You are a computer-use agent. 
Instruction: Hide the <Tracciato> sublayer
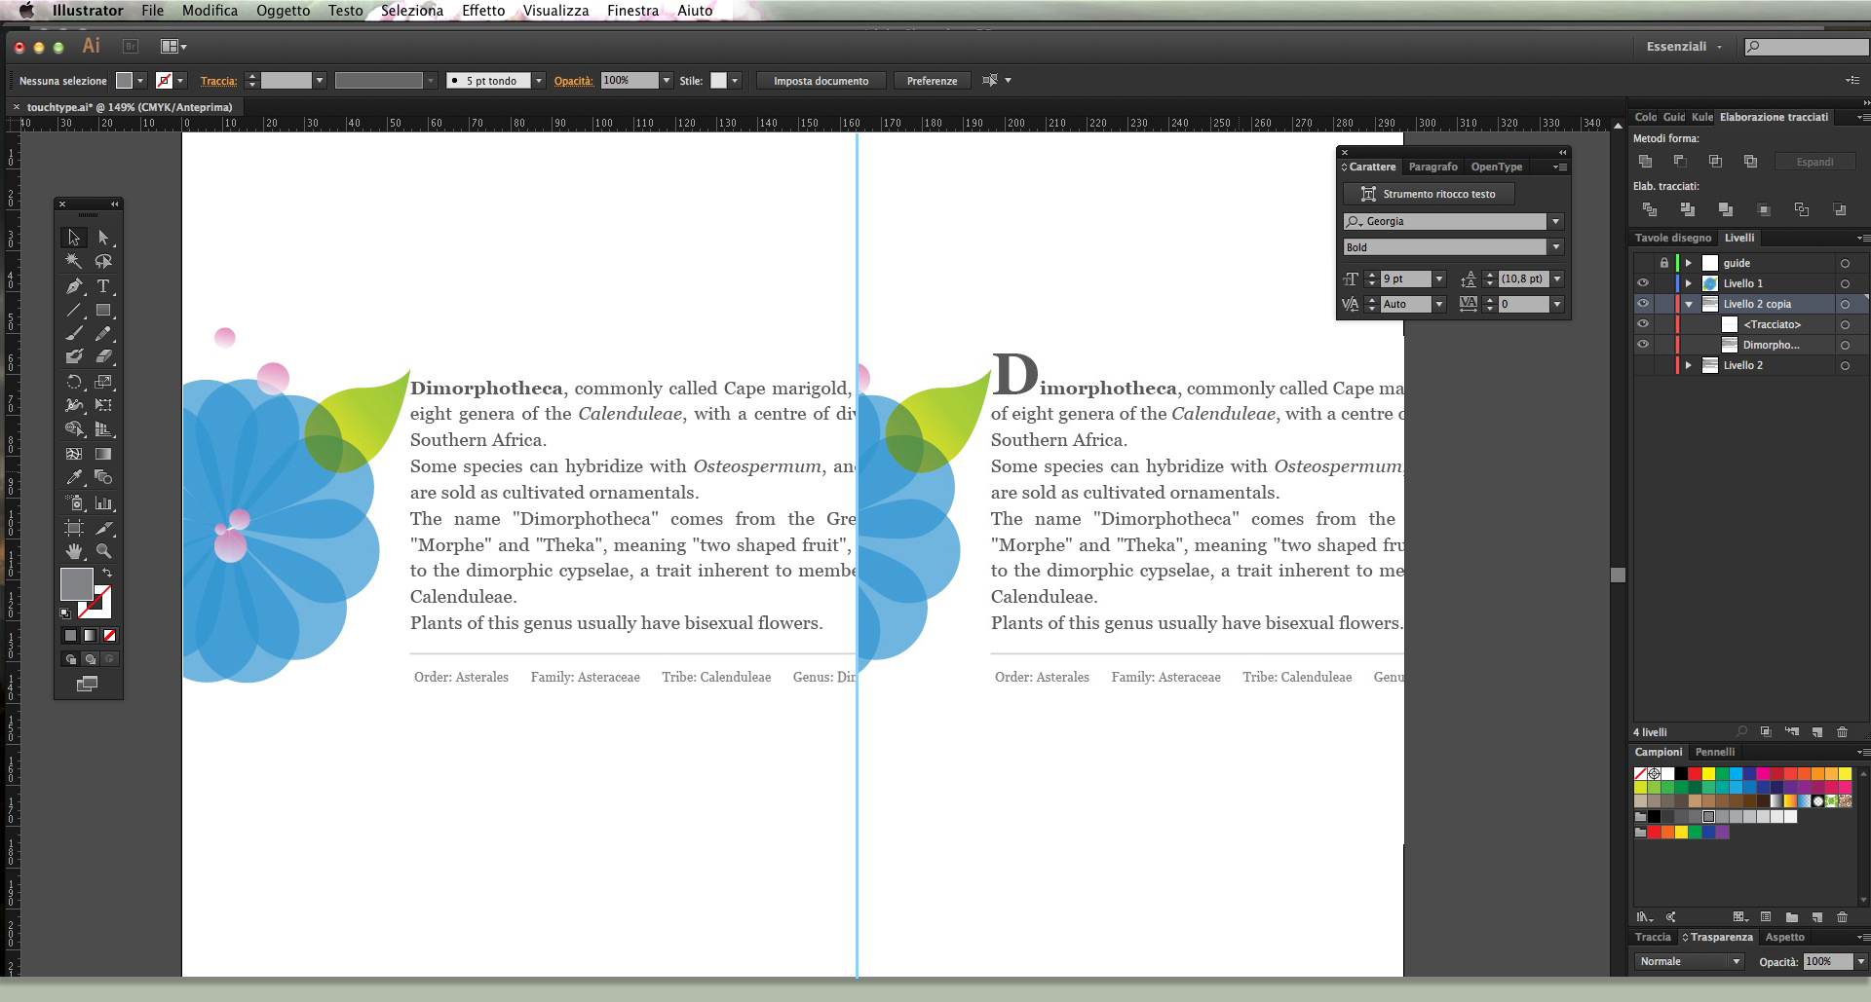1643,324
